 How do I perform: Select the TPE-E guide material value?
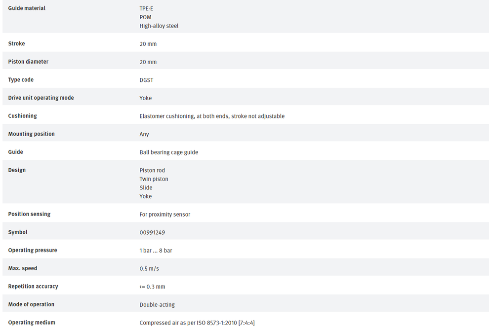(x=146, y=9)
